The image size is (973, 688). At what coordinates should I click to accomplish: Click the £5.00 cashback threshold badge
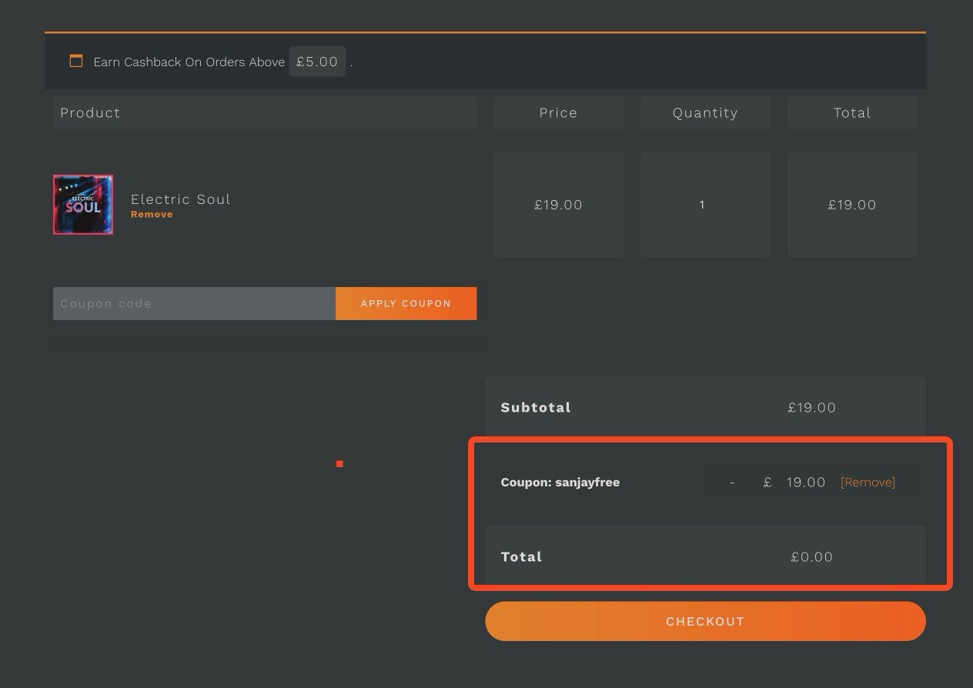tap(317, 62)
